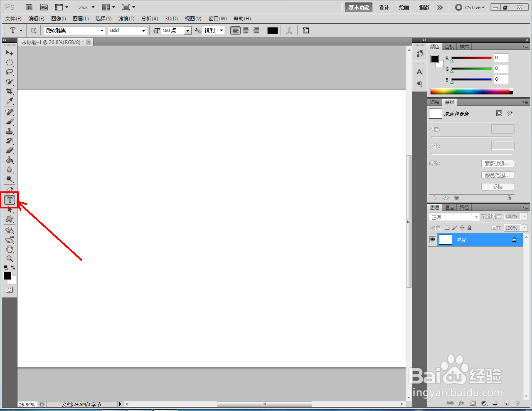Select the Zoom tool
532x411 pixels.
tap(10, 259)
